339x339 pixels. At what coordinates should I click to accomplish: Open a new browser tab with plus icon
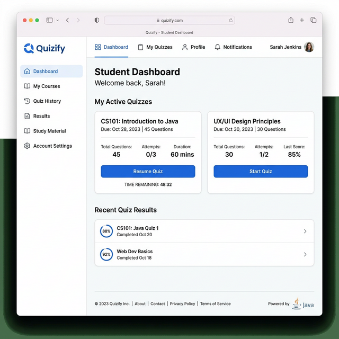(302, 20)
